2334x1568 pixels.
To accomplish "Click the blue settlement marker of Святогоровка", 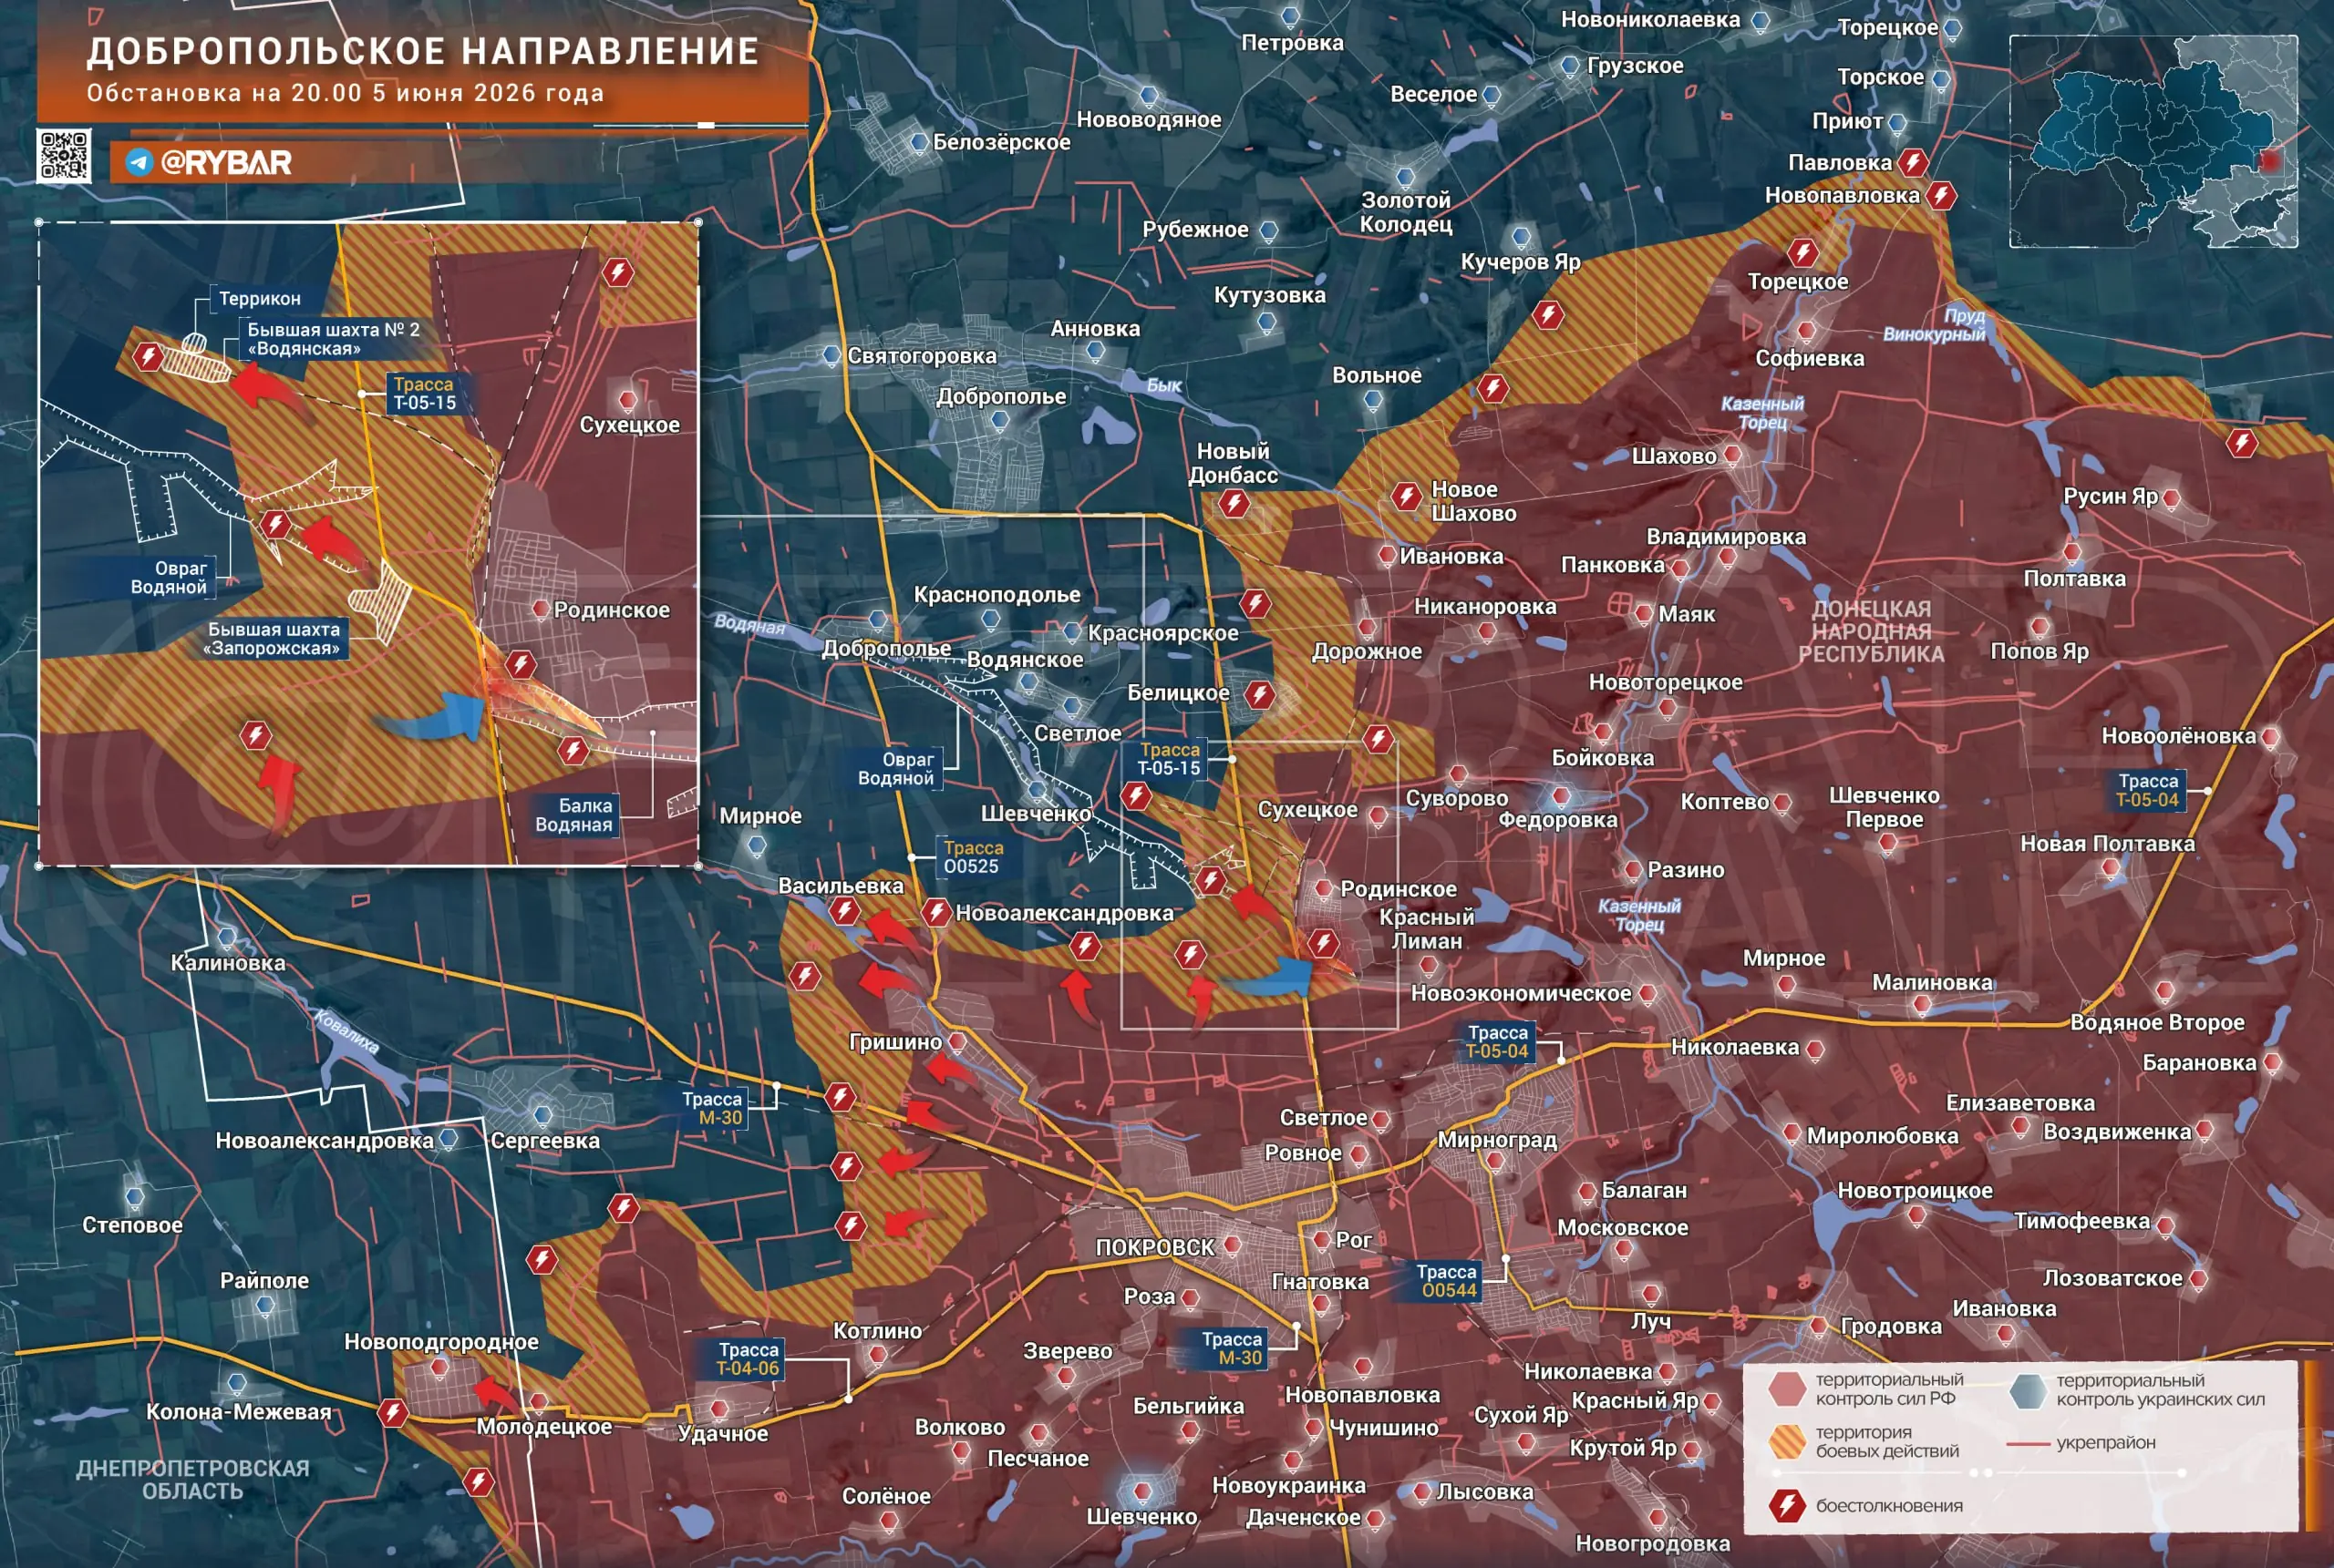I will click(831, 355).
